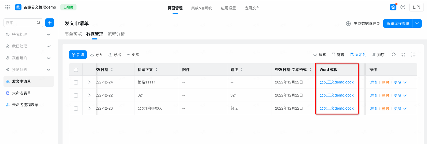Viewport: 427px width, 144px height.
Task: Click the eye icon beside 待我处理
Action: (x=49, y=34)
